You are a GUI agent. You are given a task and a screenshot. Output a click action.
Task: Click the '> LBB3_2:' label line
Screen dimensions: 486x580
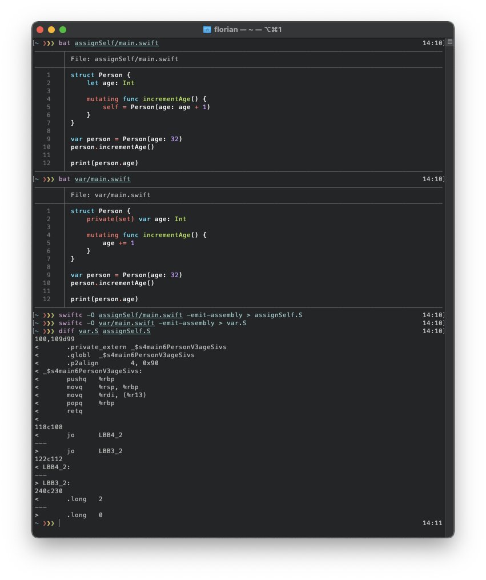point(53,483)
